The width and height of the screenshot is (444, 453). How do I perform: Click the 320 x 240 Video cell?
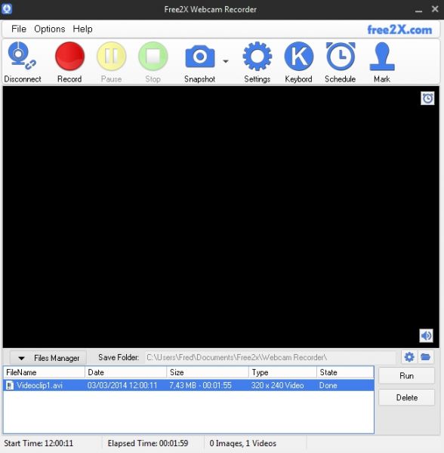[277, 385]
